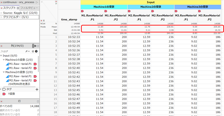The image size is (224, 116).
Task: Select M2.Raw…terial.P2 in the column list
Action: (x=20, y=80)
